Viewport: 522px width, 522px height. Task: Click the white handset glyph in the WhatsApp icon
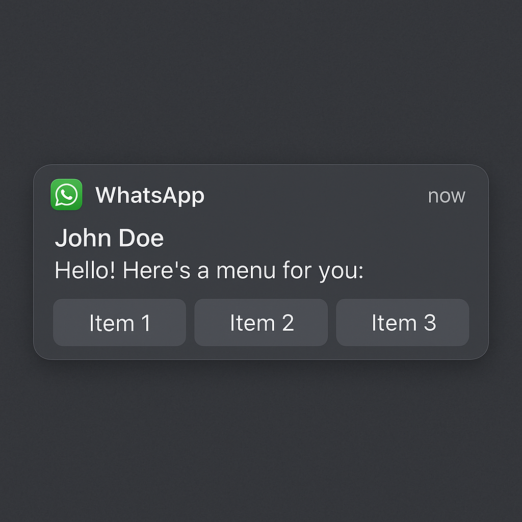(67, 195)
